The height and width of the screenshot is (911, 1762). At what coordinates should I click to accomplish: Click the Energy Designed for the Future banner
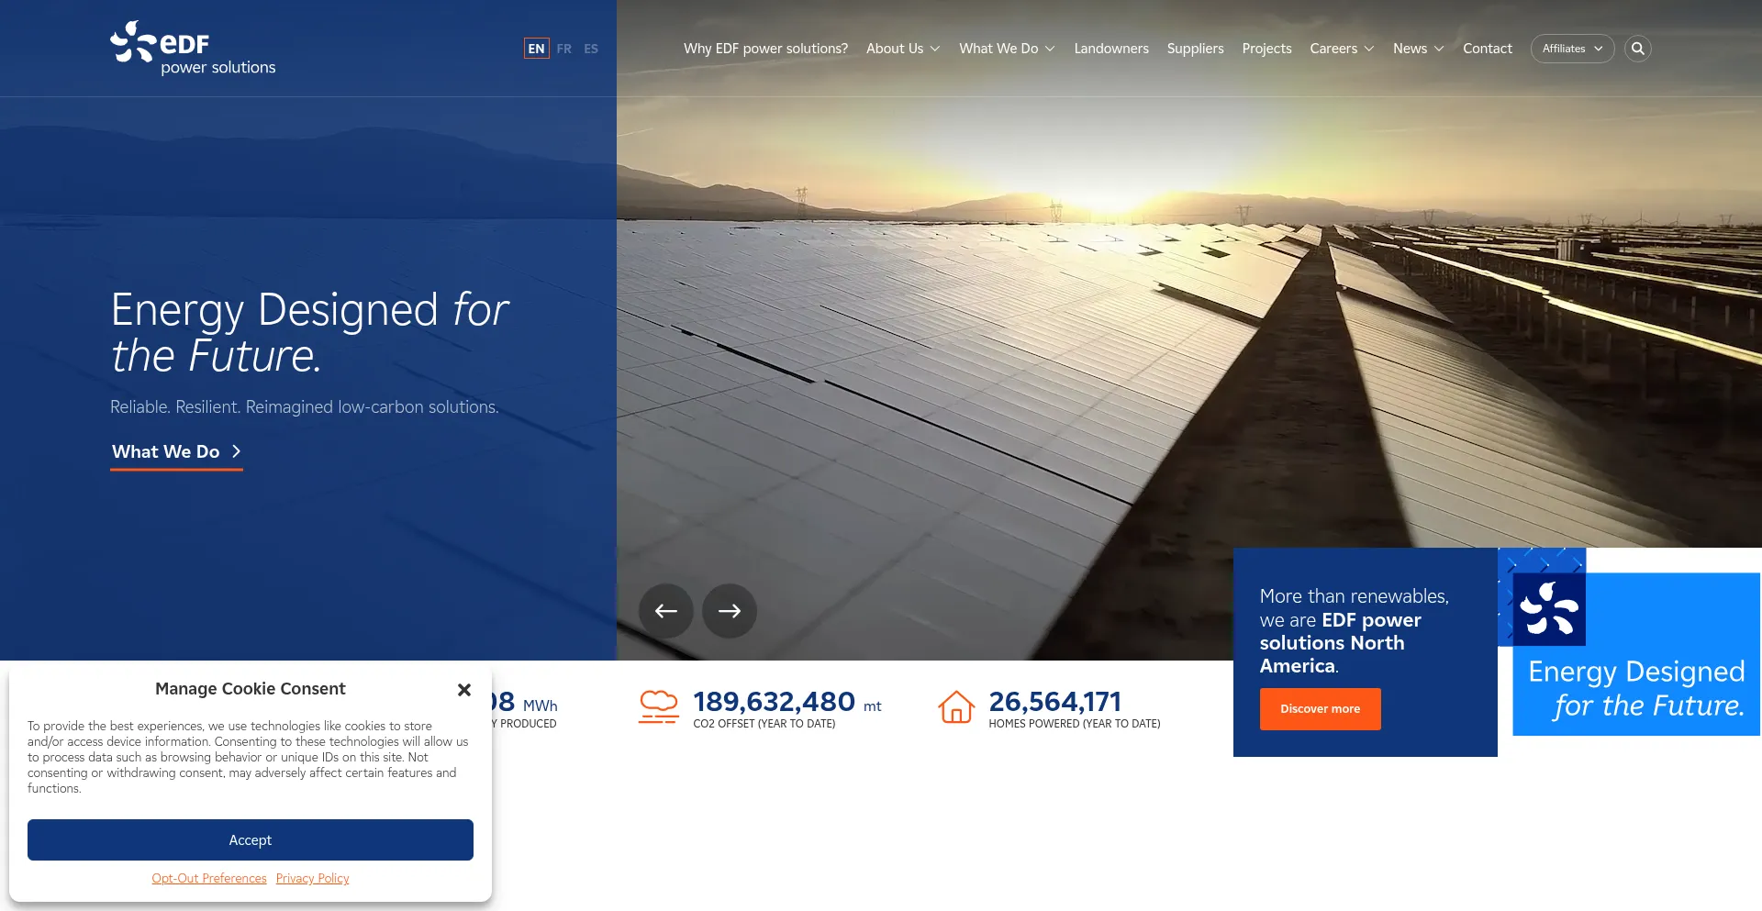[x=1635, y=688]
